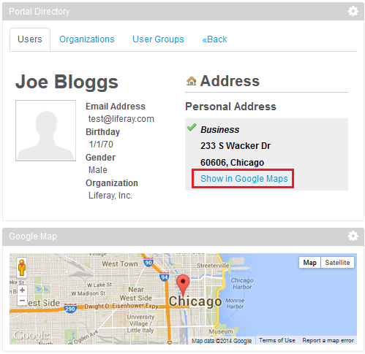Click Dwight D. Eisenhower Expy label
The width and height of the screenshot is (365, 354).
click(x=121, y=306)
